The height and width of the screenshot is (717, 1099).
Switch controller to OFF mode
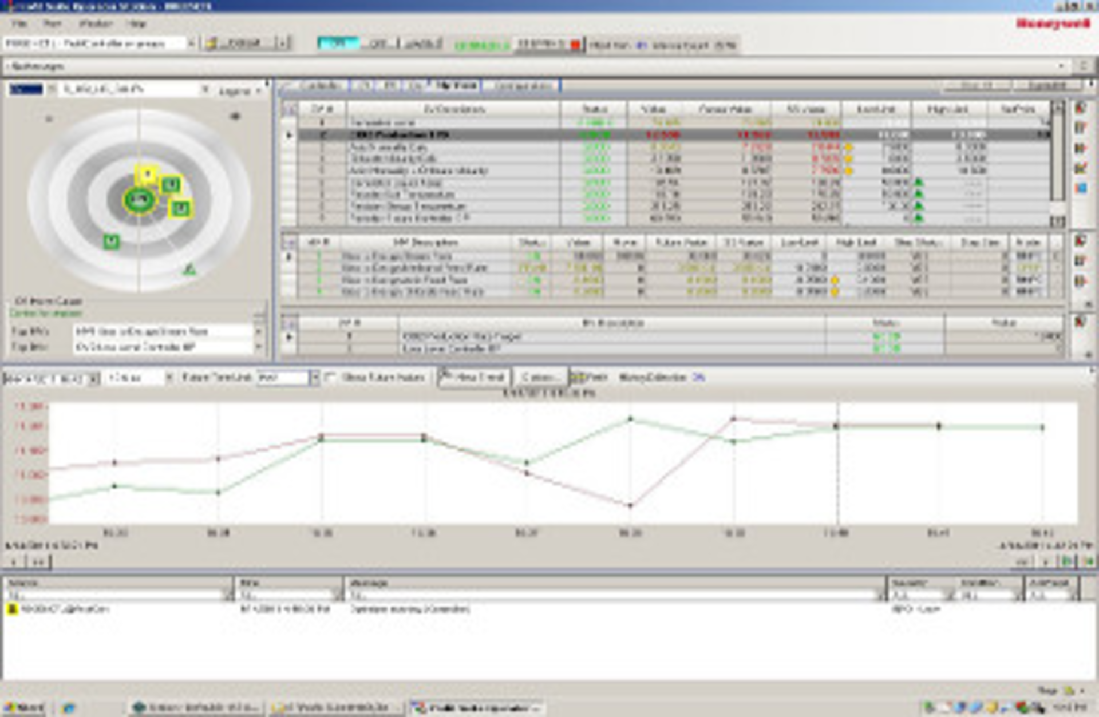378,43
